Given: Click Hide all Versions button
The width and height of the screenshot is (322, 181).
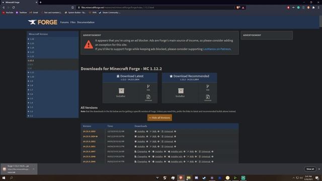Looking at the screenshot, I should tap(159, 118).
